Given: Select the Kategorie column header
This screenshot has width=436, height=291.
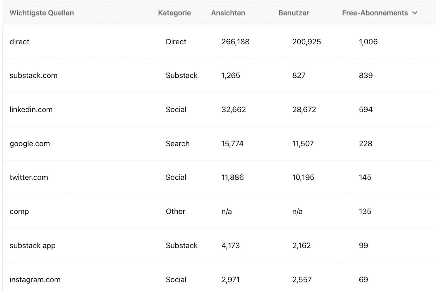Looking at the screenshot, I should tap(174, 13).
